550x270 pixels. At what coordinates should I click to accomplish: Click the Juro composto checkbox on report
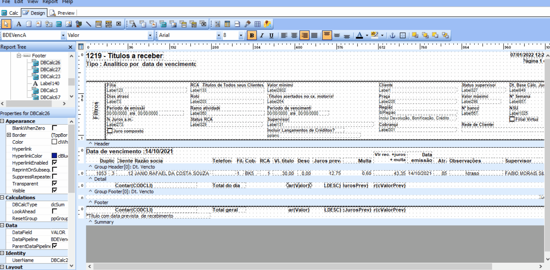[x=110, y=131]
